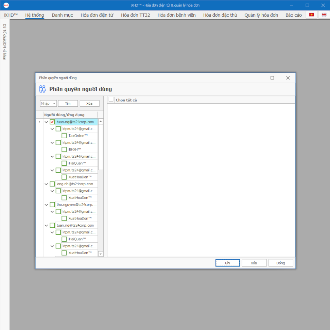Click the iXHD logo in title bar

[x=5, y=5]
